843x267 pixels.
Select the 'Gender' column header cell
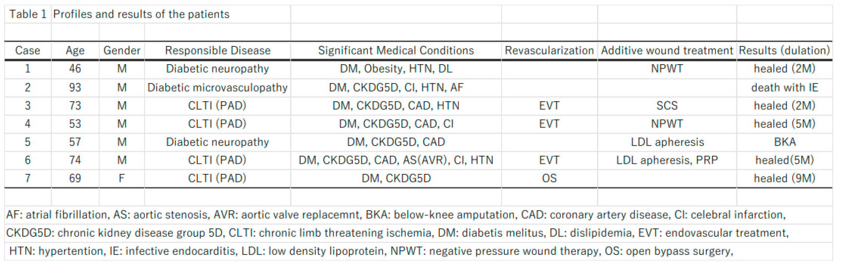[x=122, y=50]
